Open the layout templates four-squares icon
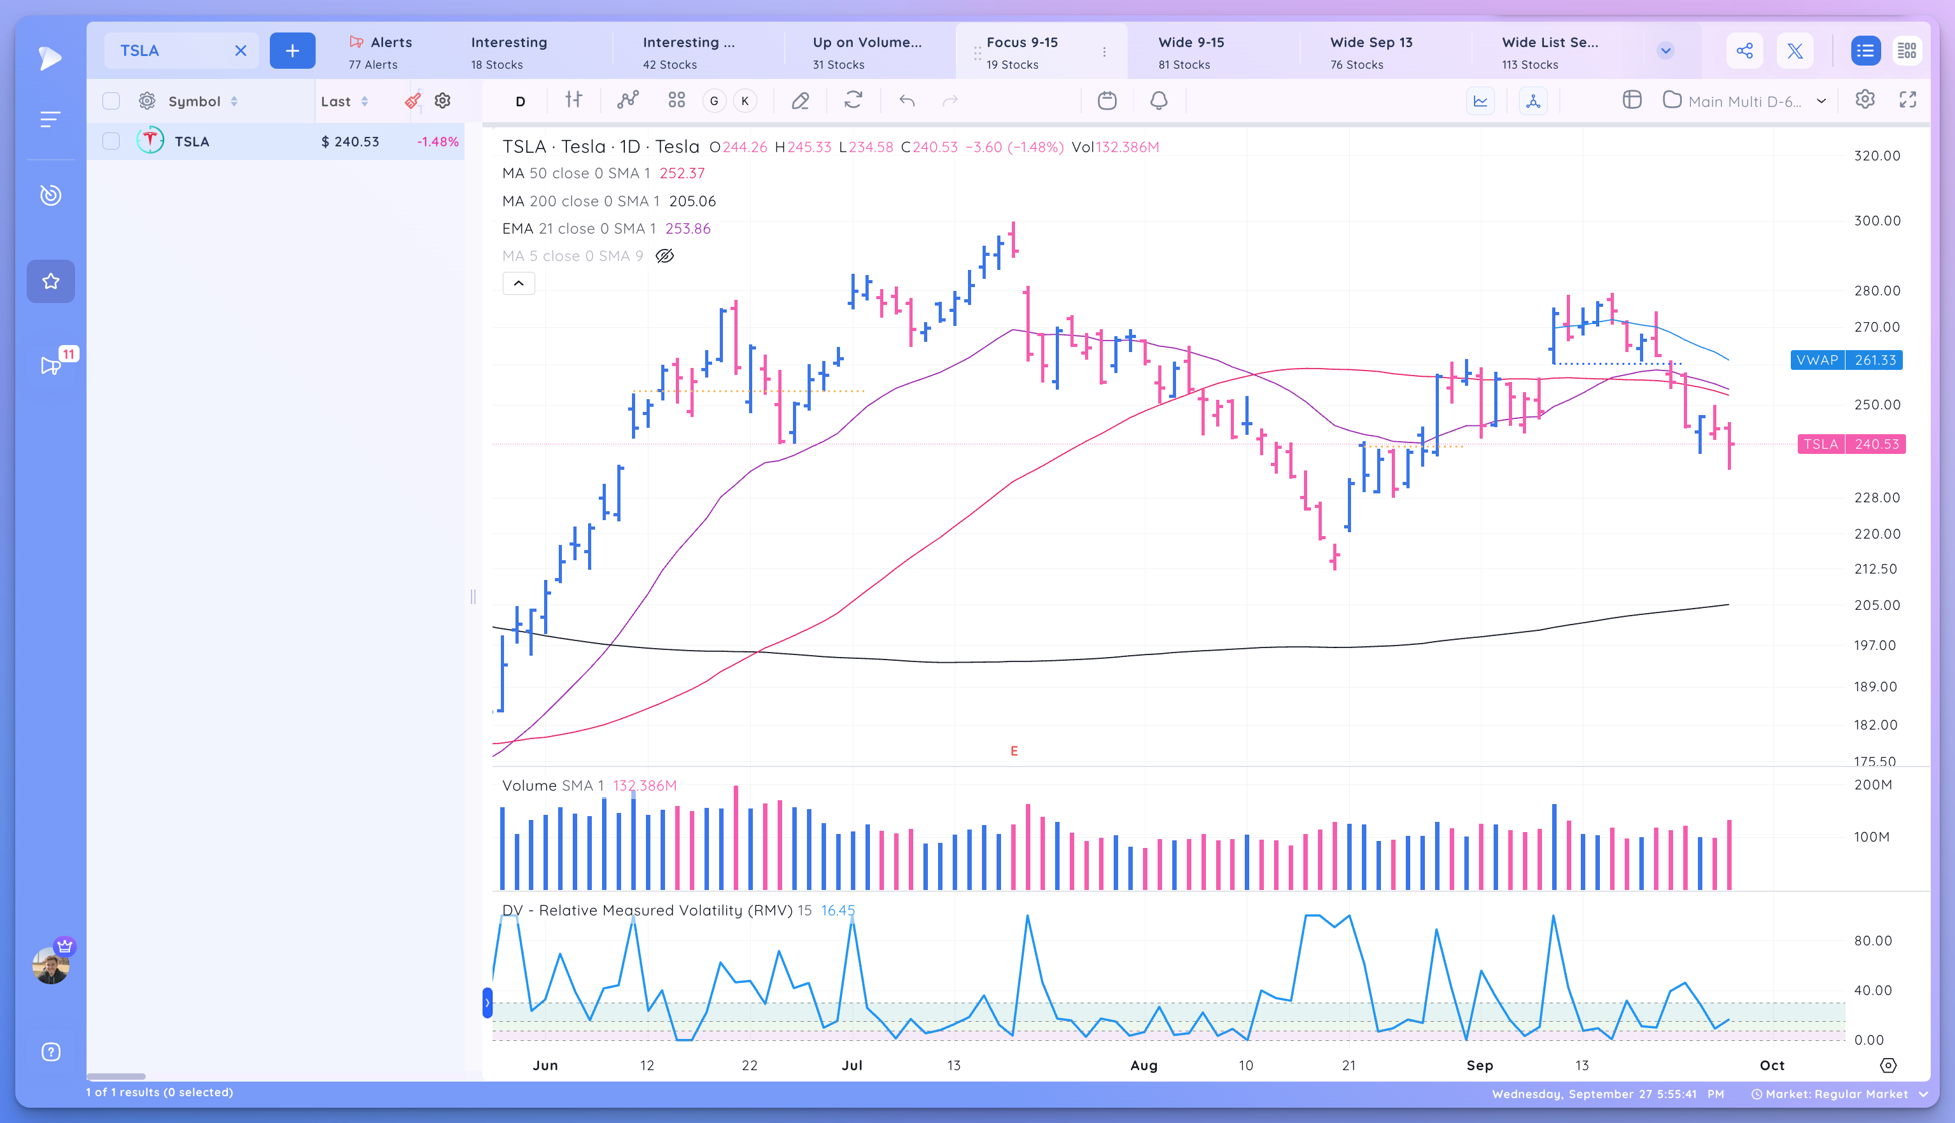 677,99
